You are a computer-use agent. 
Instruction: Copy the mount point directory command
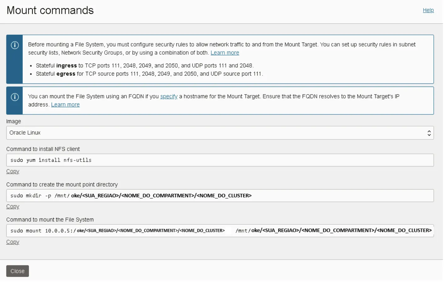coord(13,206)
